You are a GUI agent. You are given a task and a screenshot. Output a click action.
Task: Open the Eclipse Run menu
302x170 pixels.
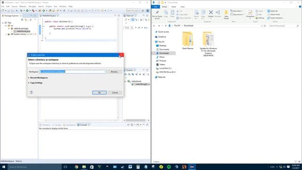pos(56,6)
